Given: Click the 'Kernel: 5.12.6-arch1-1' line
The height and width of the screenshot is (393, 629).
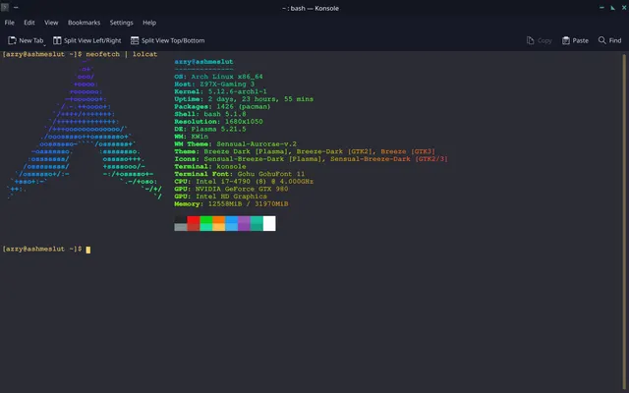Looking at the screenshot, I should click(x=220, y=91).
